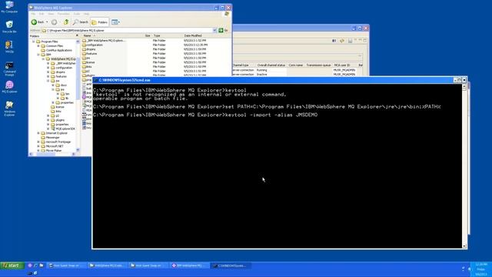Viewport: 492px width, 277px height.
Task: Open Windows Explorer desktop shortcut
Action: [9, 109]
